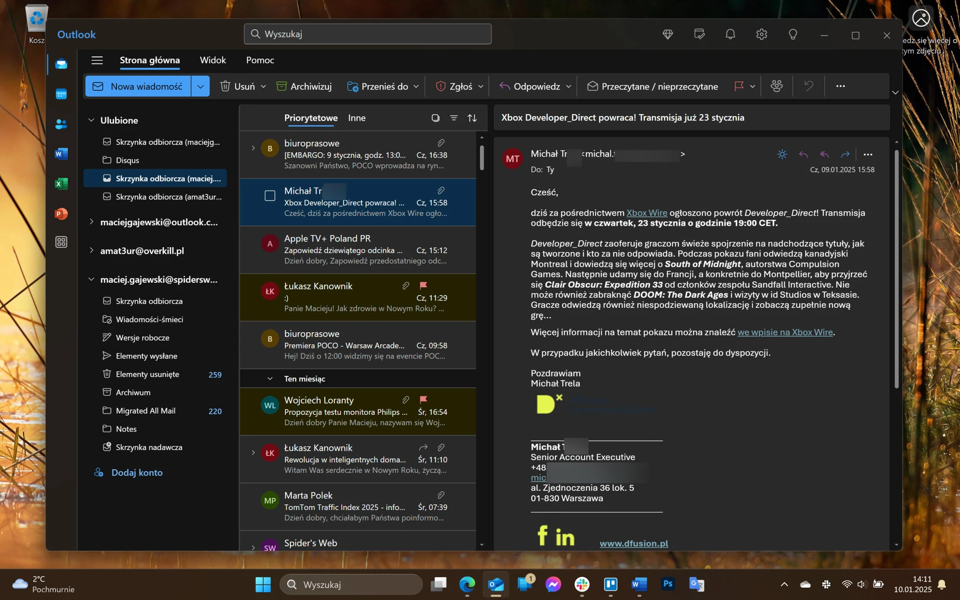Open My Day notes icon in title bar
The height and width of the screenshot is (600, 960).
coord(699,34)
